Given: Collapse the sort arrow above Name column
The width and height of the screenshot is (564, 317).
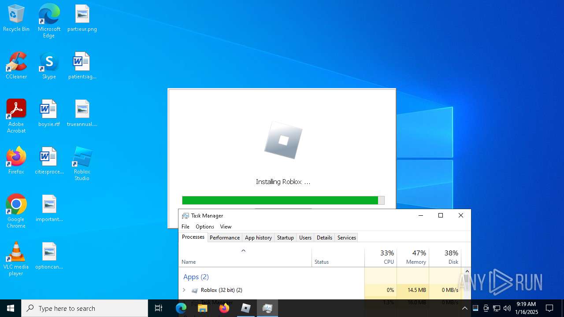Looking at the screenshot, I should pos(243,251).
